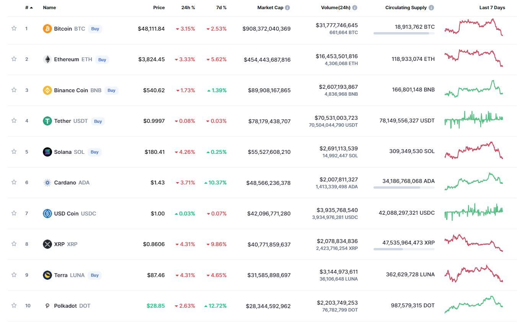517x323 pixels.
Task: Sort the table by rank number column
Action: click(28, 8)
